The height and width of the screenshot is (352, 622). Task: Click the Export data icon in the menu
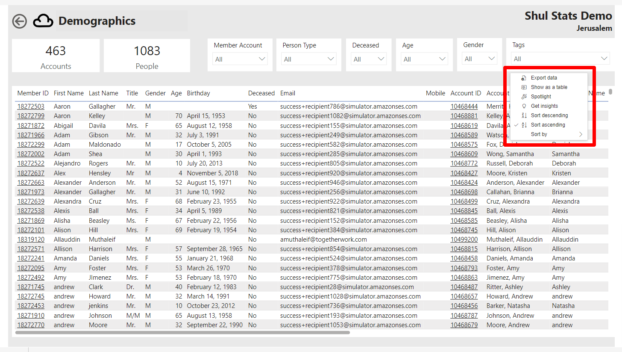coord(523,78)
